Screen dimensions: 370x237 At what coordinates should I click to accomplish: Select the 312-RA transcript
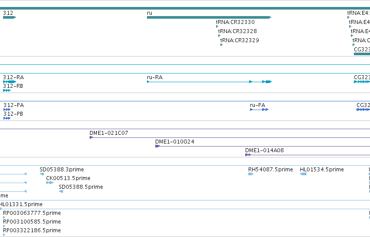[x=10, y=82]
